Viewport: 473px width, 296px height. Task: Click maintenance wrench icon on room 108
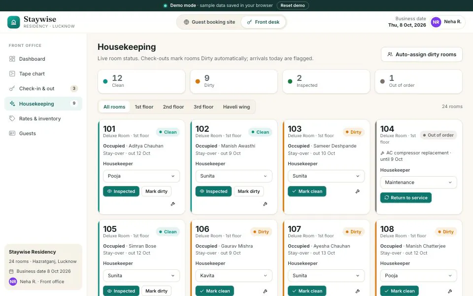[x=450, y=291]
